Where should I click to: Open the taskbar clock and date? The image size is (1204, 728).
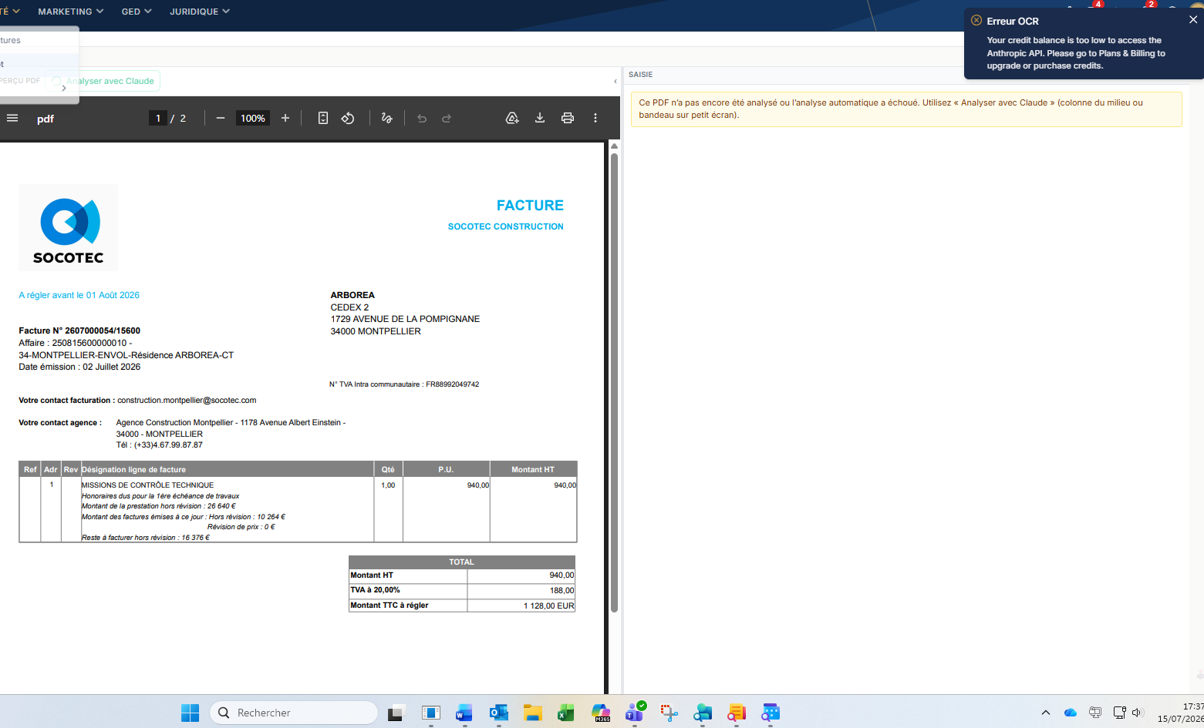[x=1180, y=713]
